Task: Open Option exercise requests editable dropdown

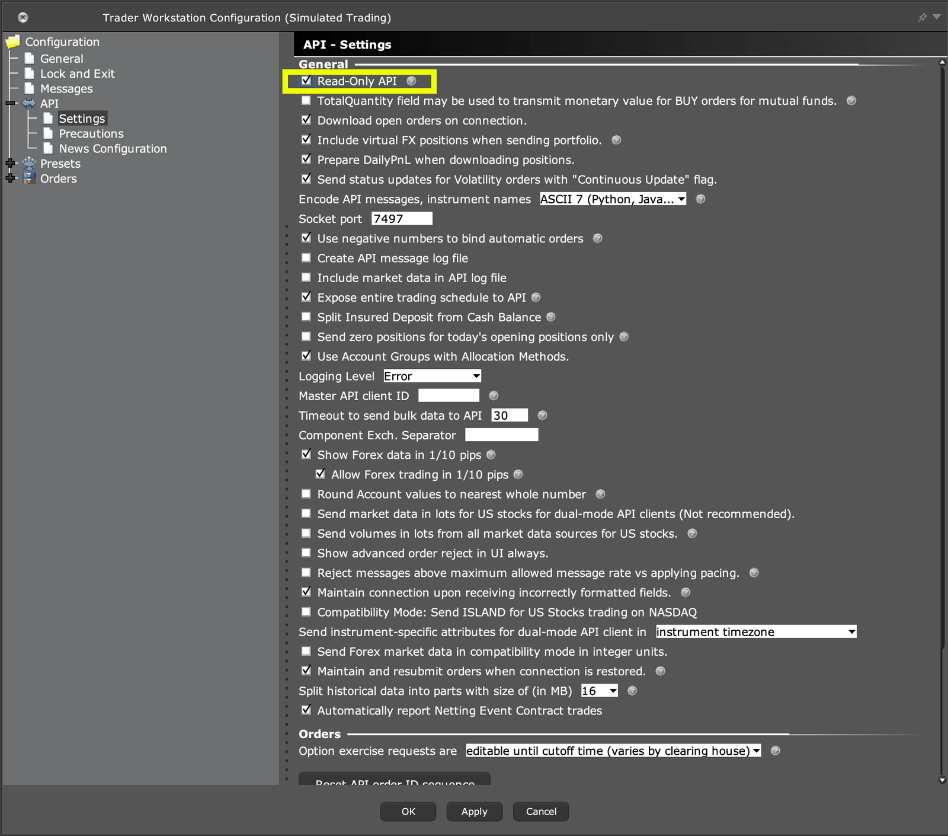Action: click(613, 751)
